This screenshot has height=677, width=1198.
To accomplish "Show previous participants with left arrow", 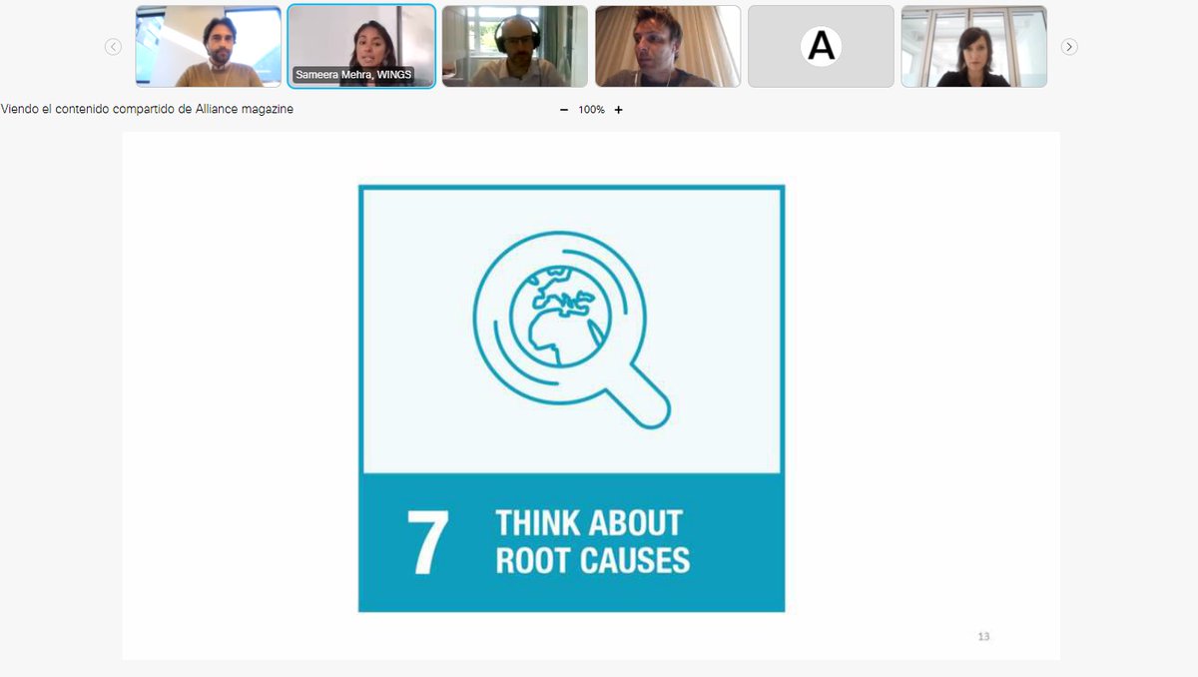I will 113,47.
